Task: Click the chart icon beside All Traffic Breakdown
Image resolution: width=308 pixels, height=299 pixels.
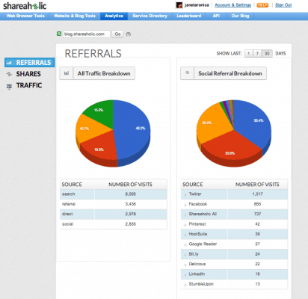Action: click(x=67, y=73)
